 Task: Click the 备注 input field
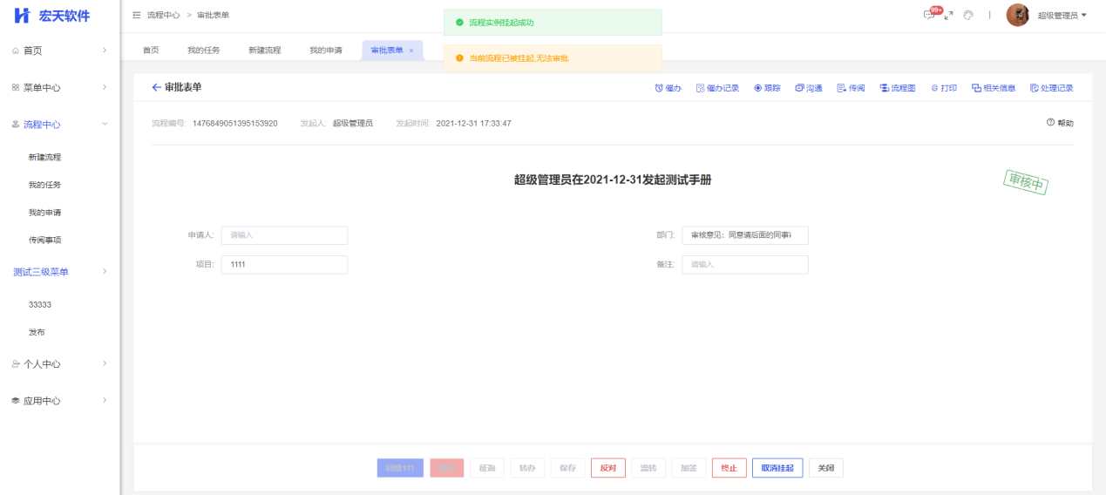tap(744, 264)
